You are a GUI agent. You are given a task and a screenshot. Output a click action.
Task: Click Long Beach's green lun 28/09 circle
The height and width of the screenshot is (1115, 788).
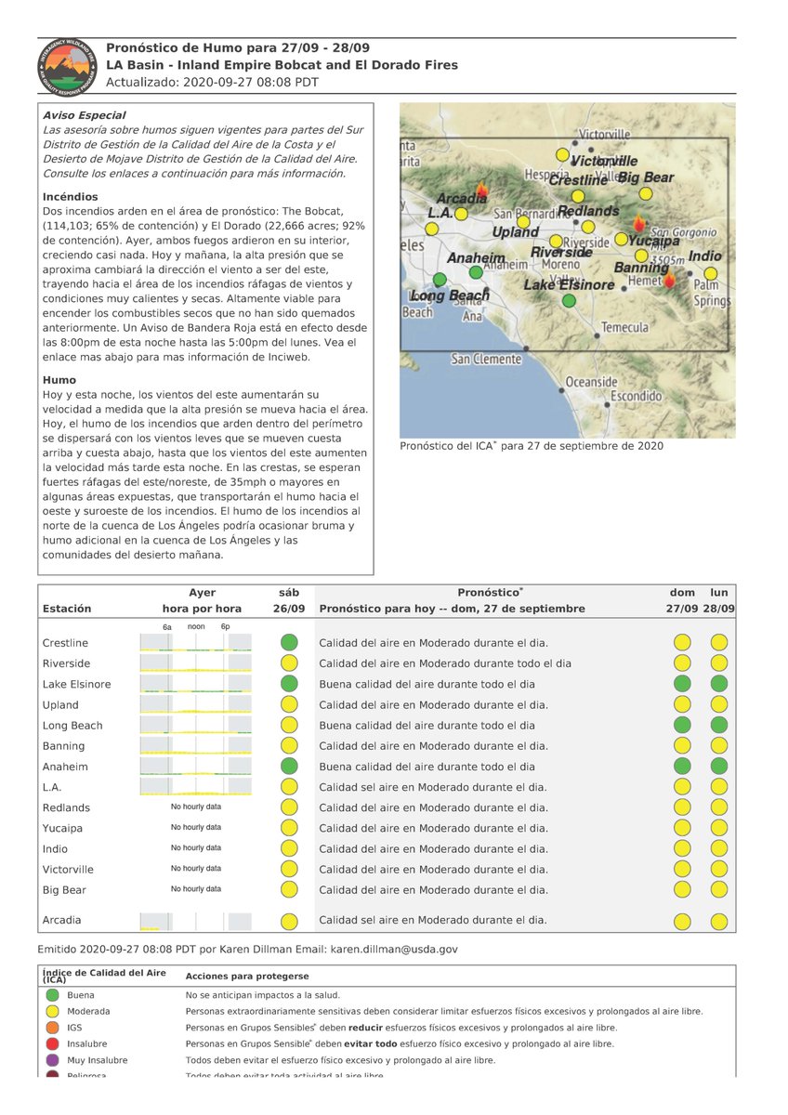[719, 725]
